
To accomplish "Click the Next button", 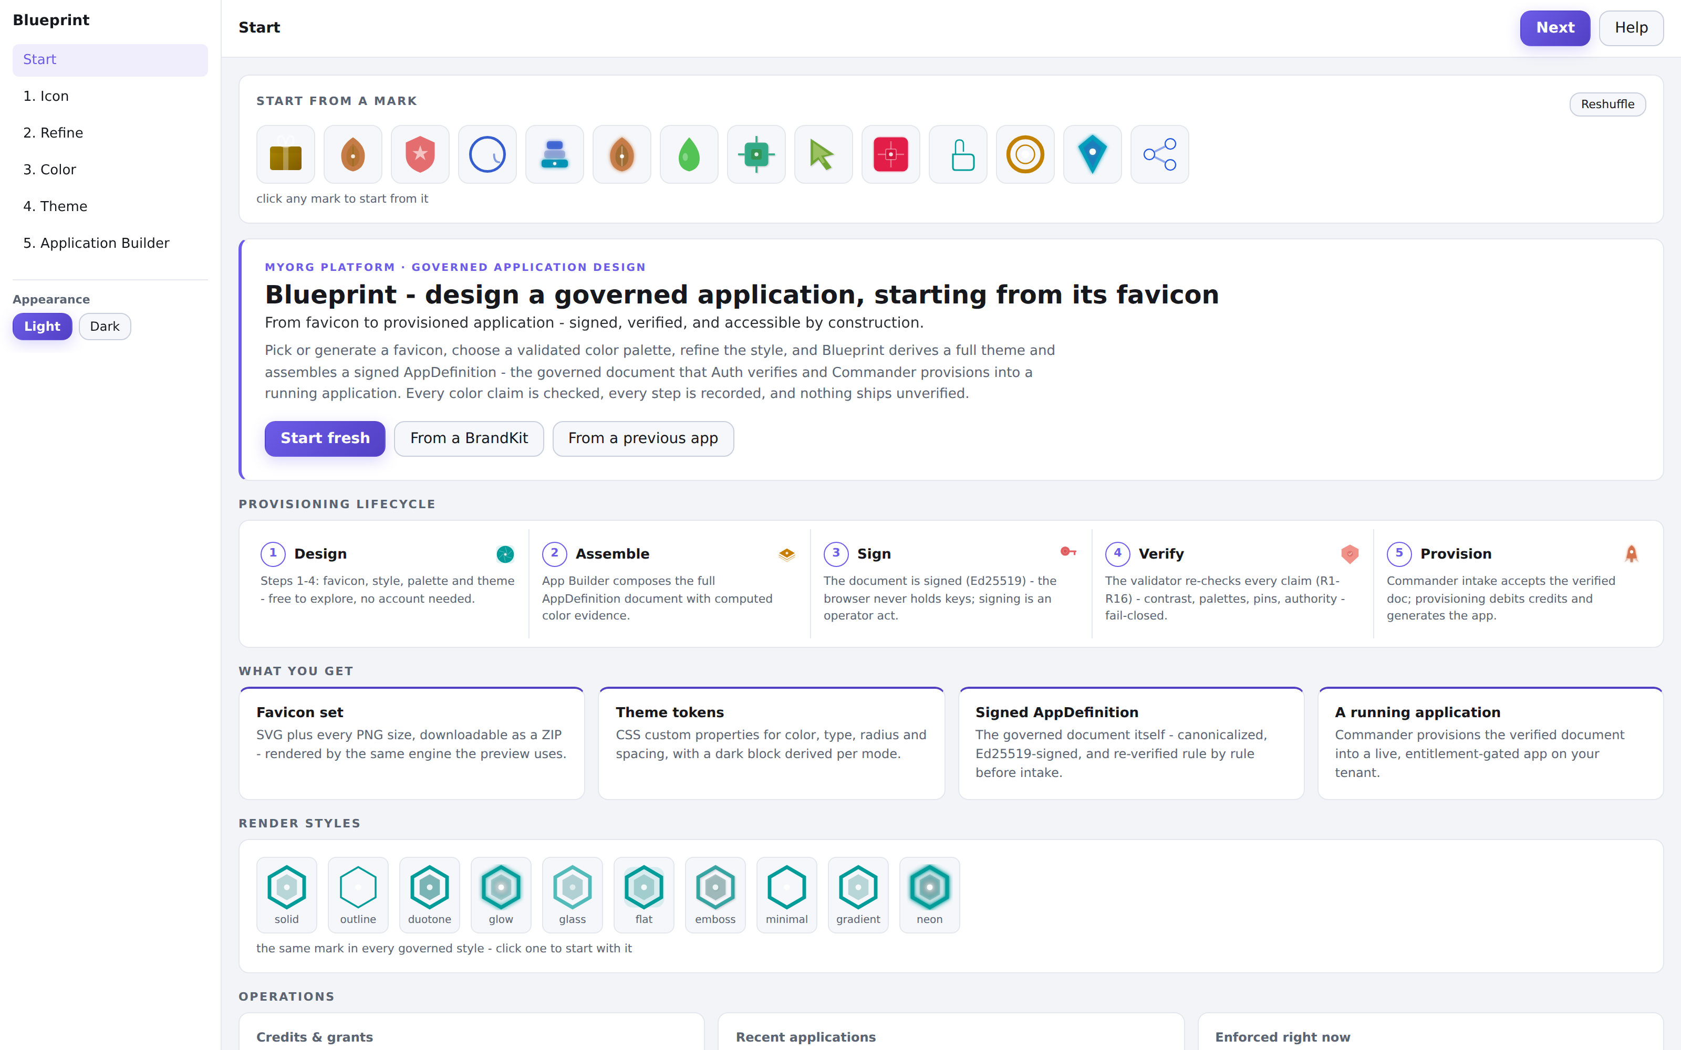I will 1554,28.
